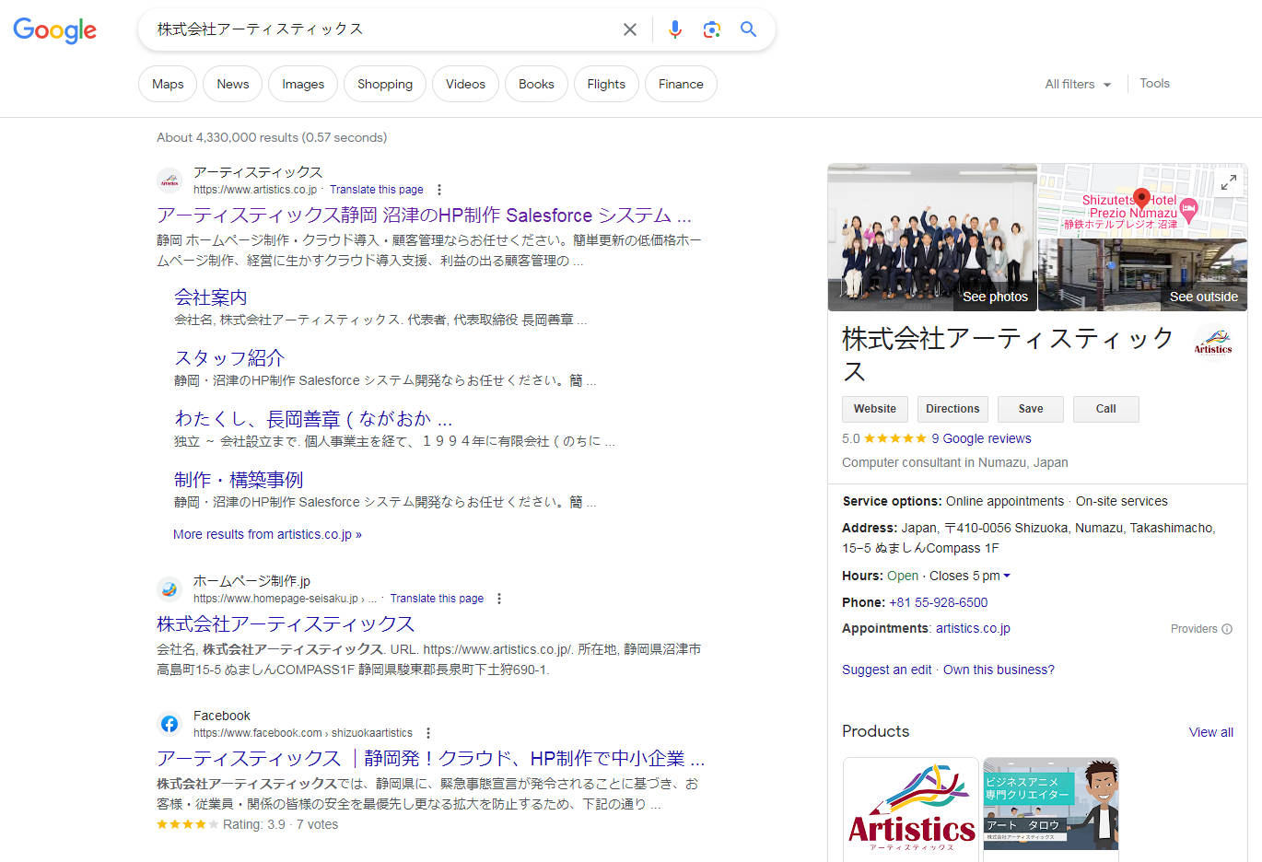Open the Tools options
The image size is (1262, 862).
[x=1154, y=83]
